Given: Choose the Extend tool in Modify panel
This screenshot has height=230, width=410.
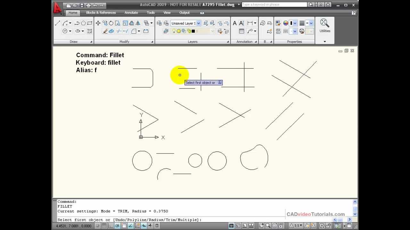Looking at the screenshot, I should click(x=125, y=31).
